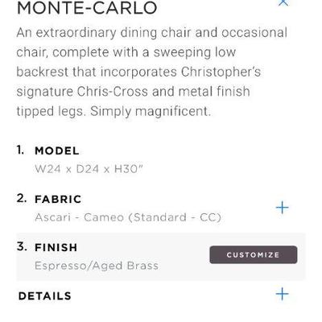Image resolution: width=322 pixels, height=322 pixels.
Task: Select the Model step heading
Action: pyautogui.click(x=57, y=151)
